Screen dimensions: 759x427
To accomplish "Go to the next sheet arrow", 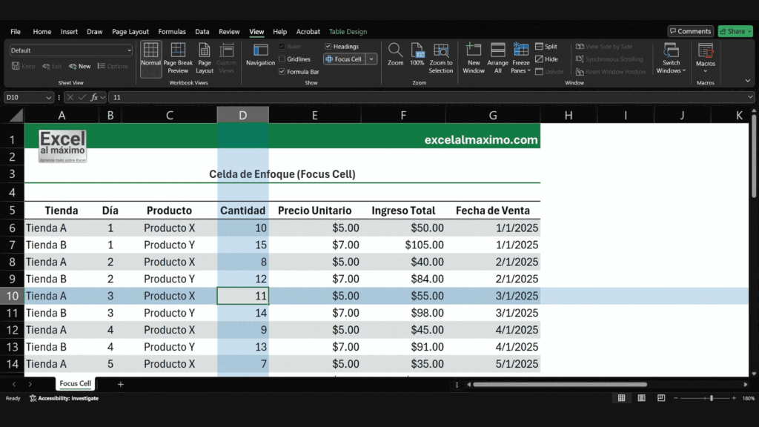I will 30,384.
